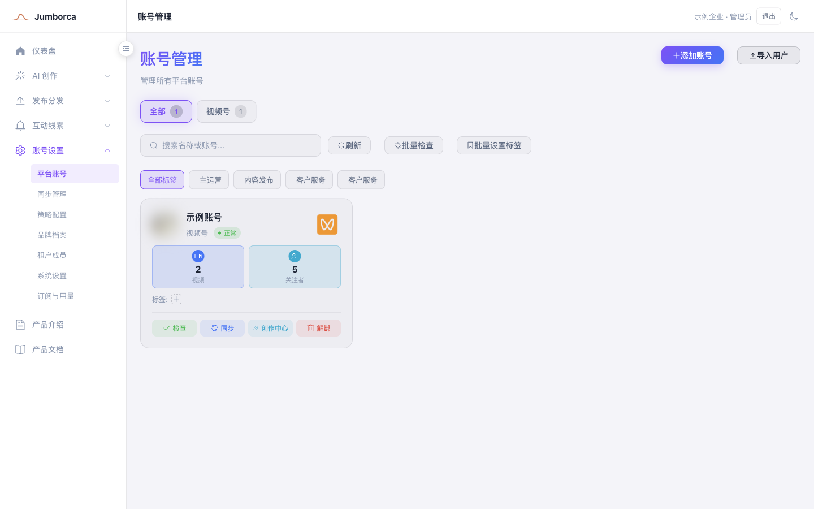The image size is (814, 509).
Task: Click the 同步 button on 示例账号 card
Action: (222, 328)
